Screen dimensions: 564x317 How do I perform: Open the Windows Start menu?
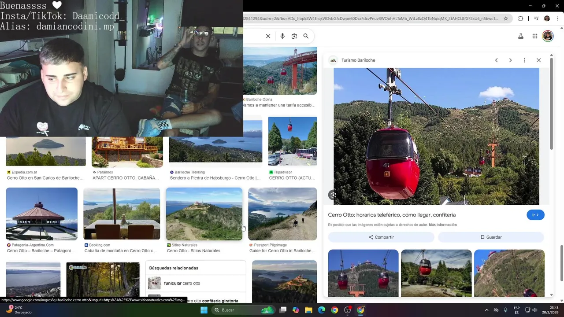tap(204, 310)
